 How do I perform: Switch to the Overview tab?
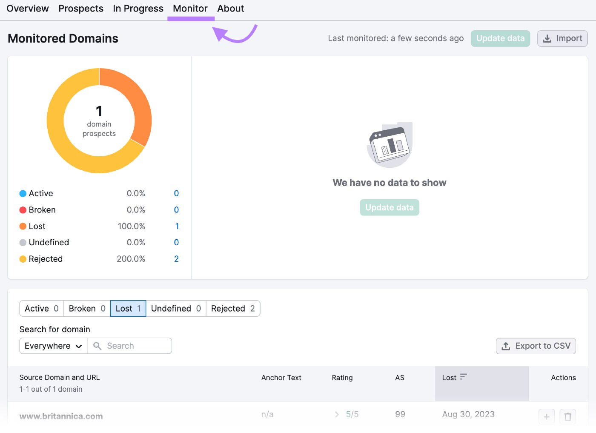coord(27,9)
